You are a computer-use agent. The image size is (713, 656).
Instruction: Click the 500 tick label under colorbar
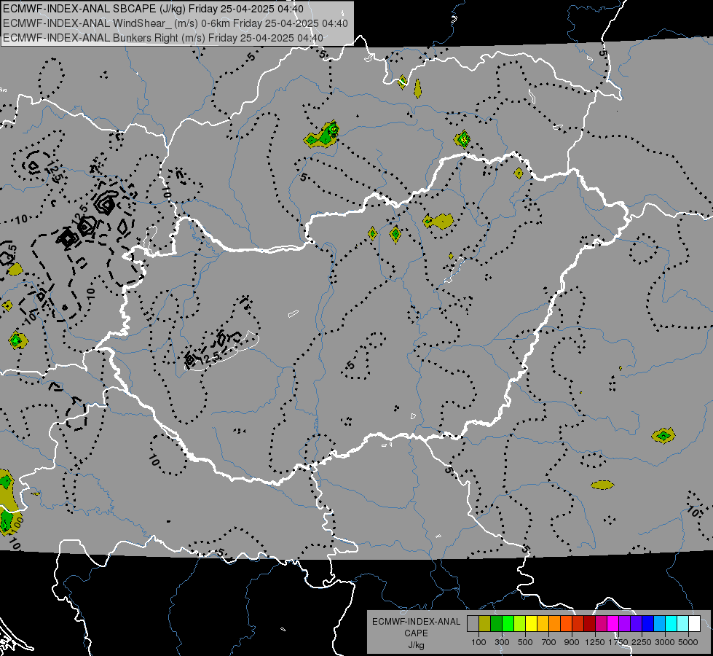(525, 642)
